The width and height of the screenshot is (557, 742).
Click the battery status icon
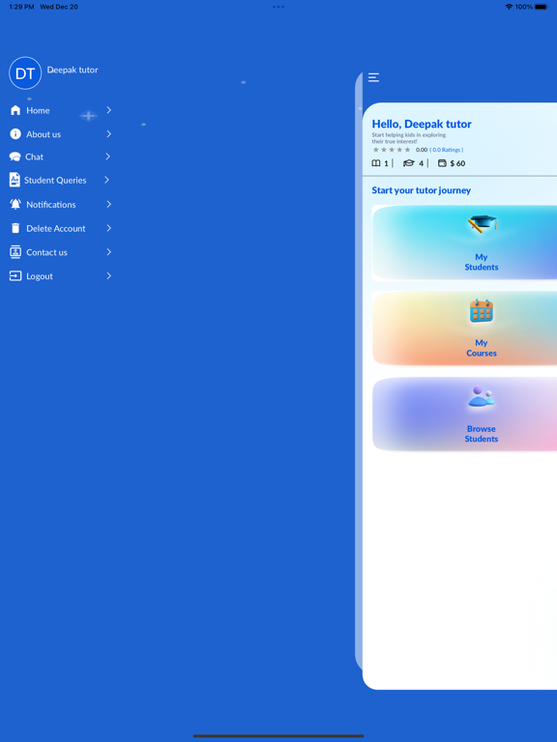[x=542, y=7]
